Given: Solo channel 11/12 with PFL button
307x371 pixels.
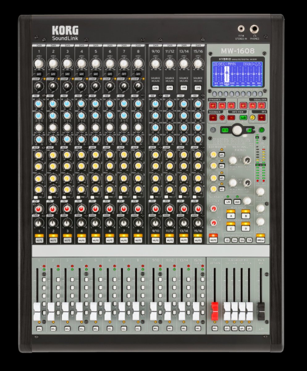Looking at the screenshot, I should click(x=170, y=329).
